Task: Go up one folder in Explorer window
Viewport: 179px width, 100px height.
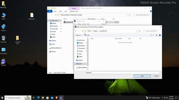Action: click(56, 15)
